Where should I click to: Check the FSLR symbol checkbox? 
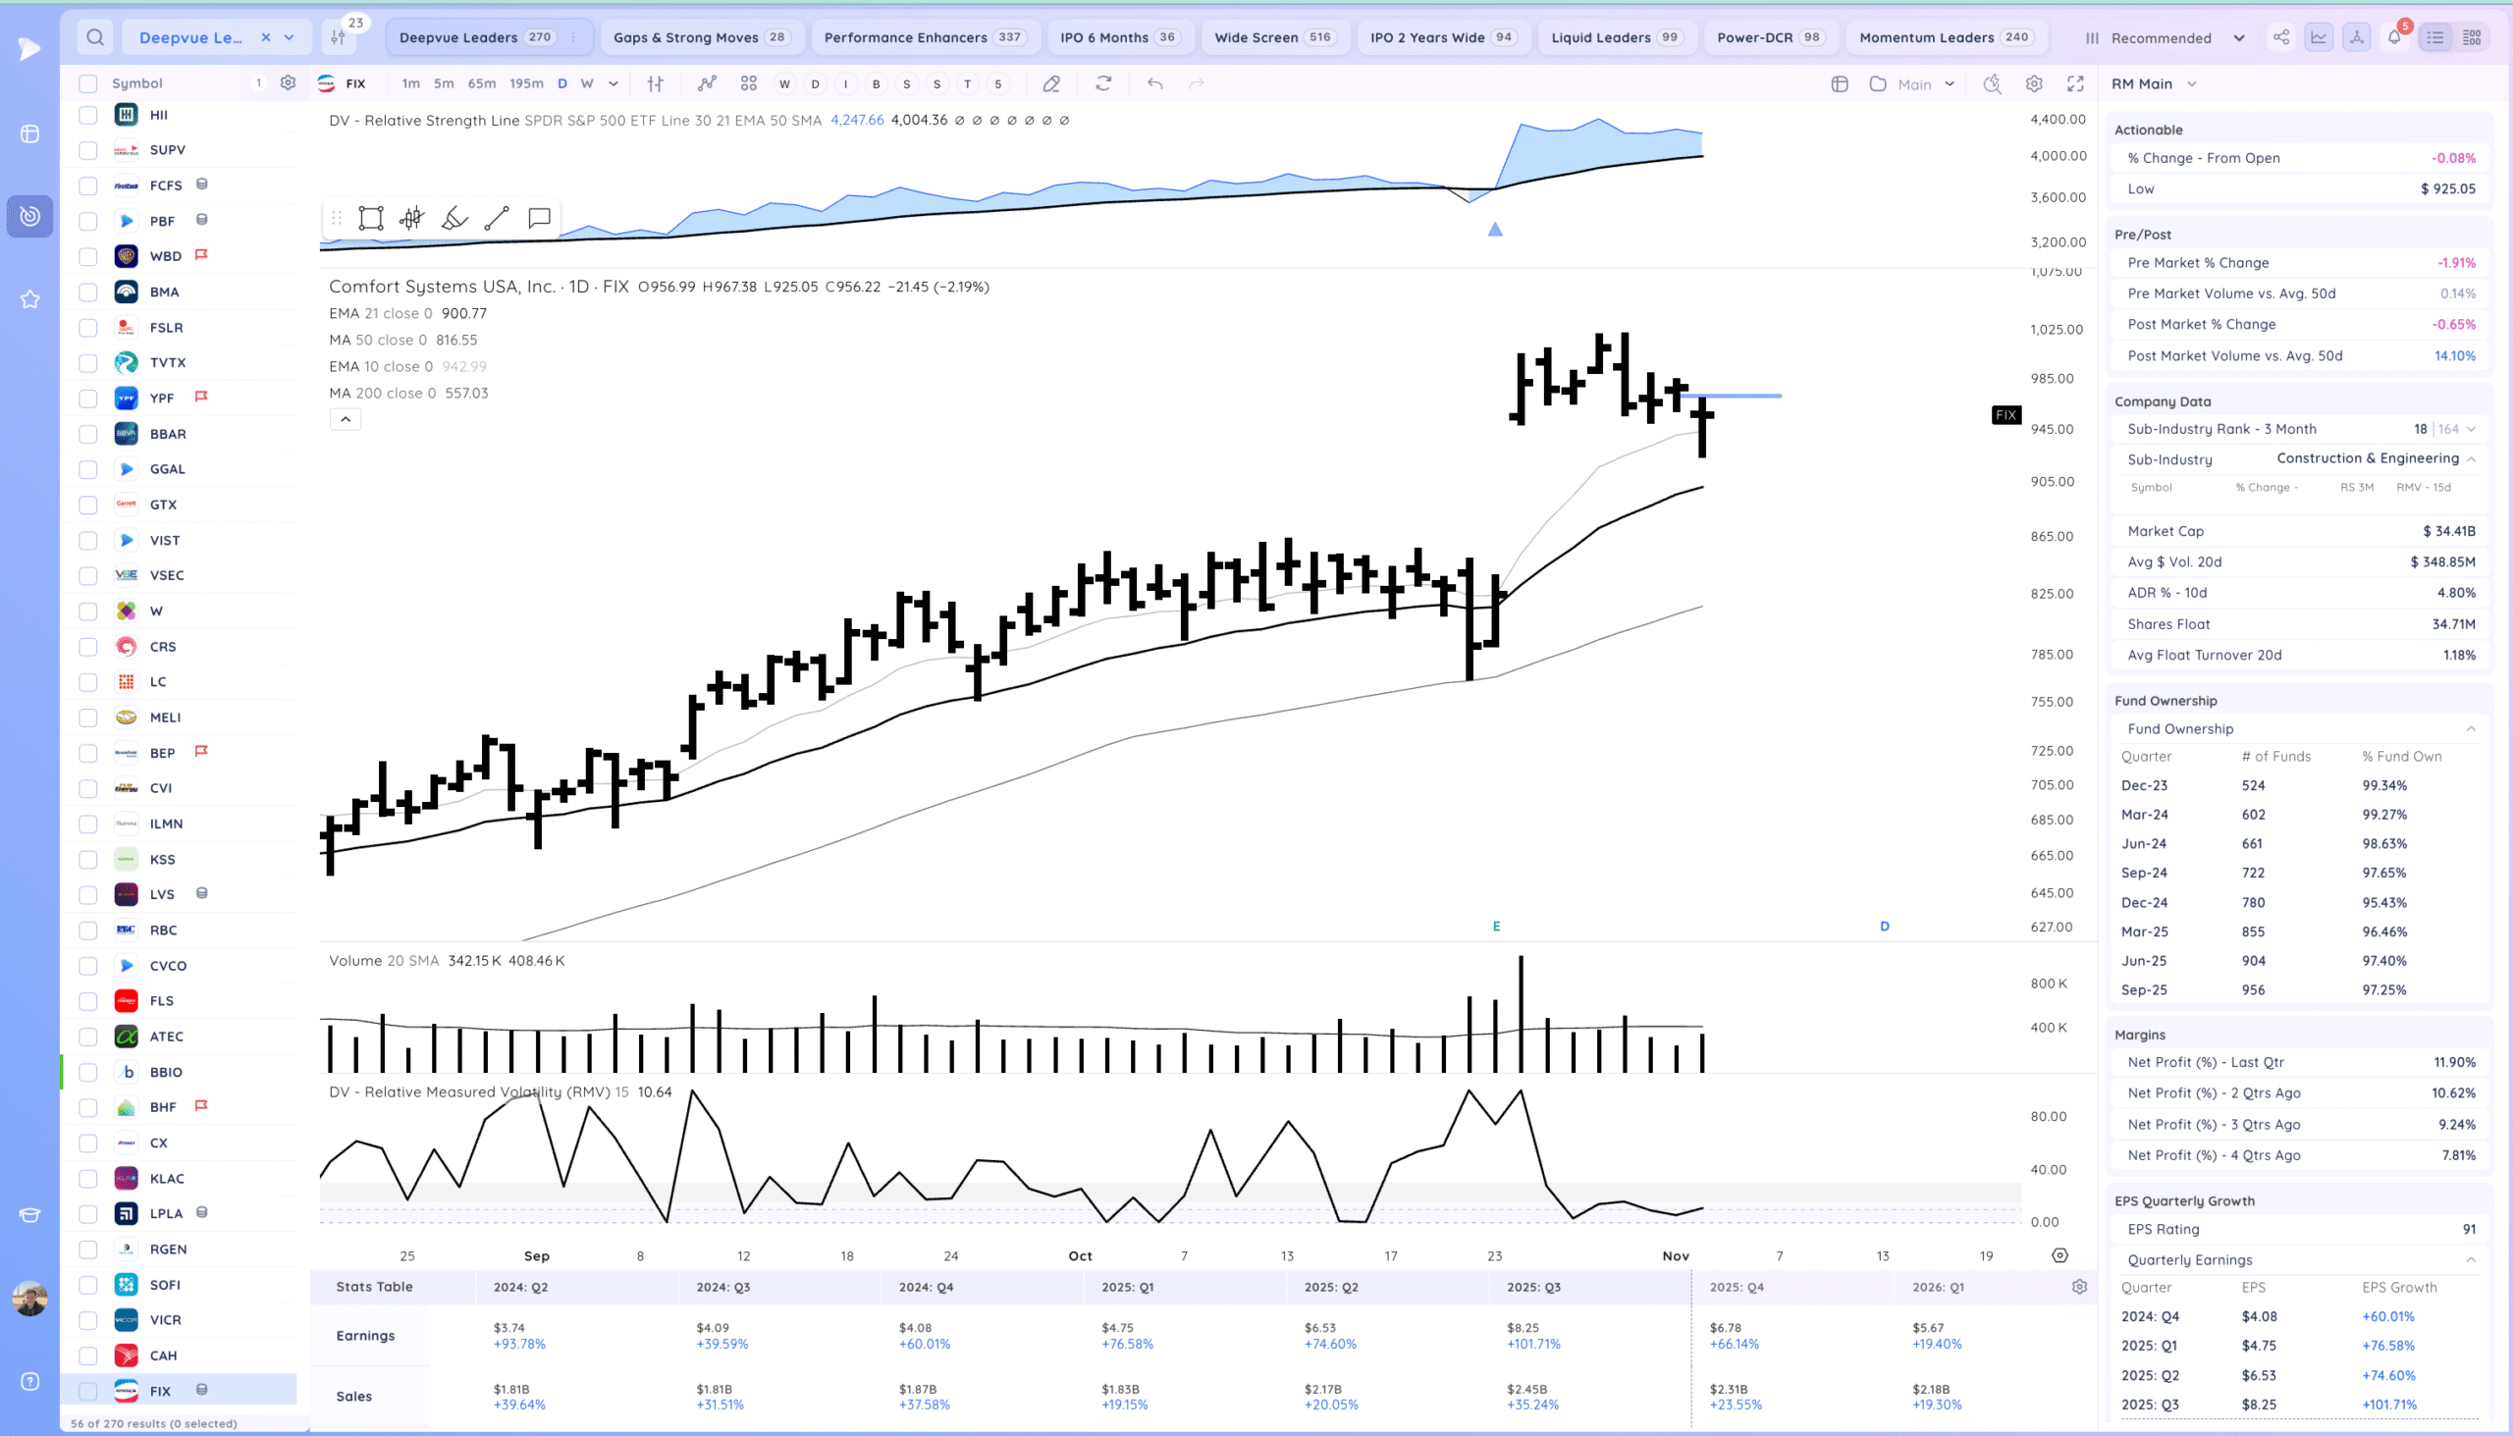[x=87, y=328]
